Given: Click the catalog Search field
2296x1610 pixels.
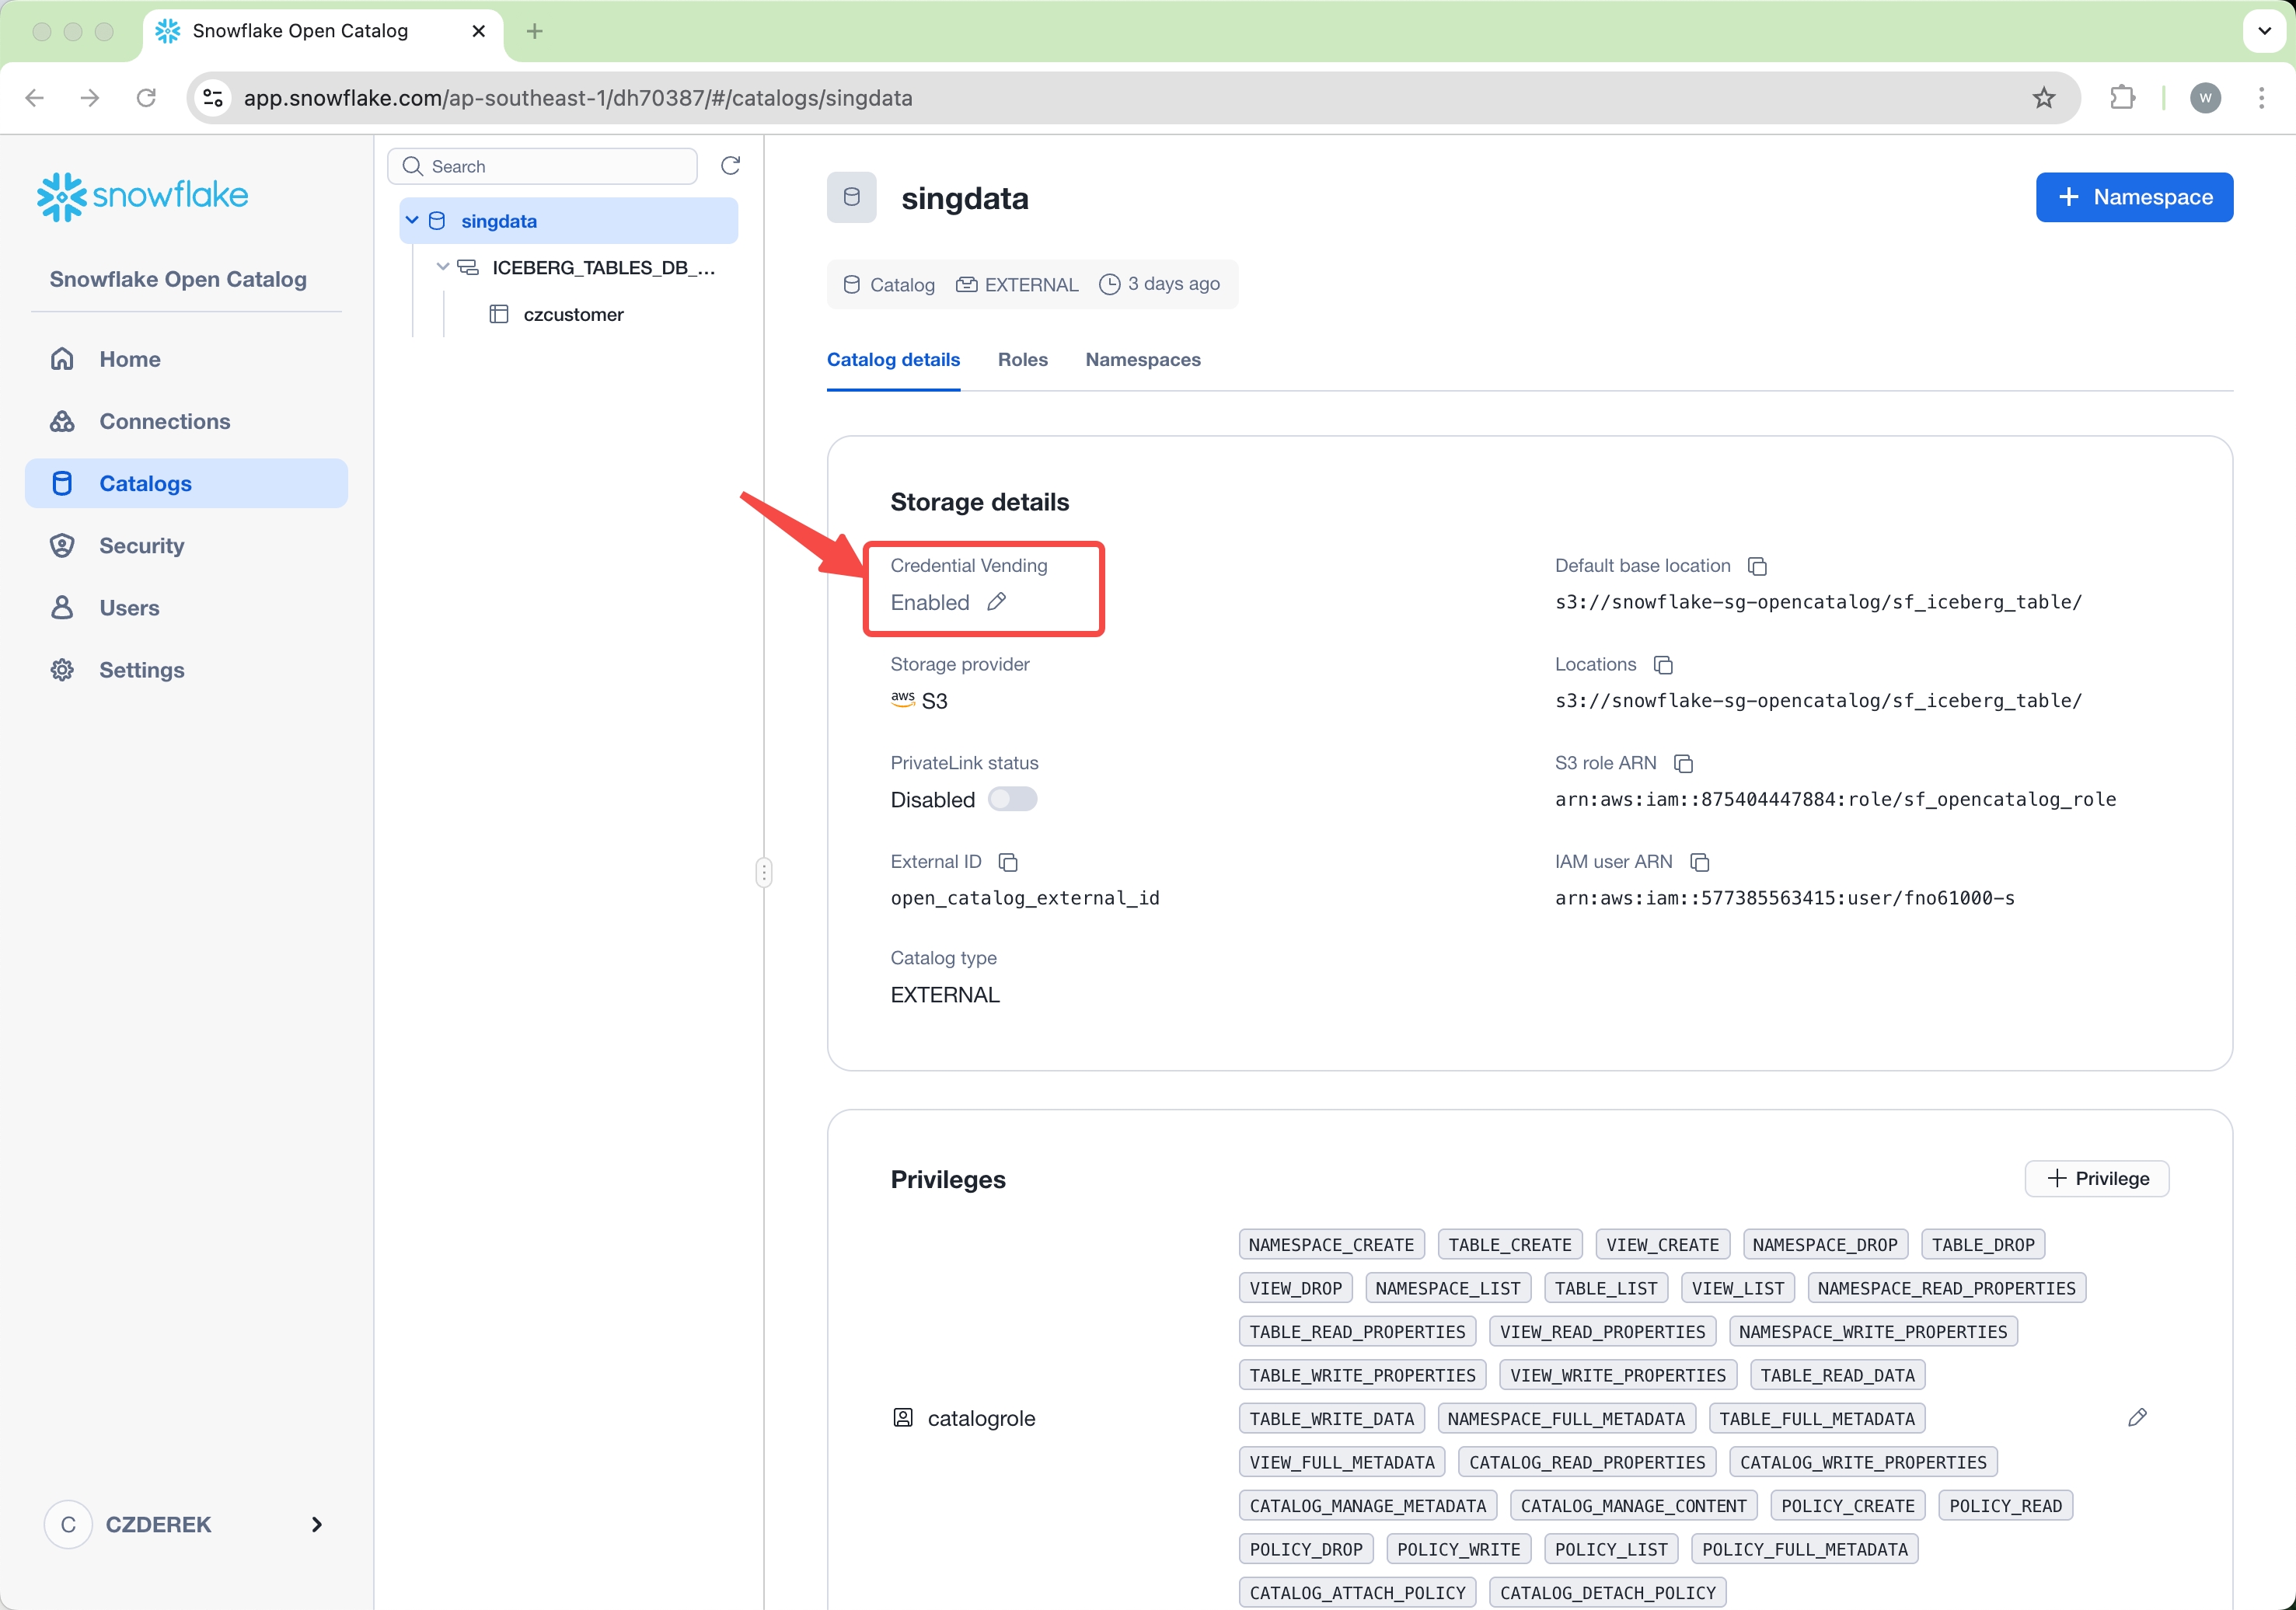Looking at the screenshot, I should [542, 166].
